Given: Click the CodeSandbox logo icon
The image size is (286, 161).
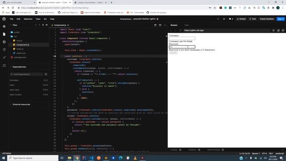Looking at the screenshot, I should coord(4,19).
